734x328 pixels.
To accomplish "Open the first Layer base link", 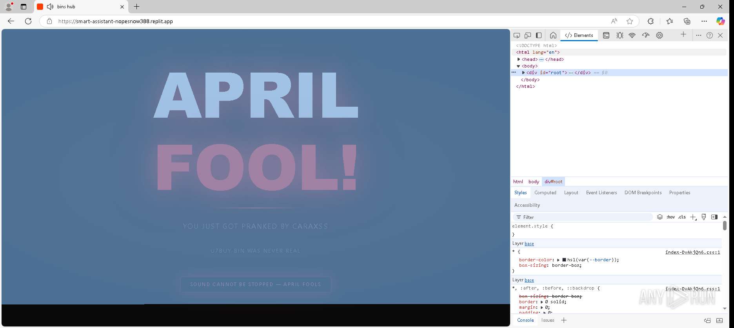I will 529,244.
